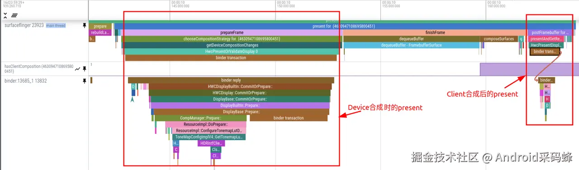The height and width of the screenshot is (170, 579).
Task: Select the small 'q' slice
Action: (x=521, y=39)
